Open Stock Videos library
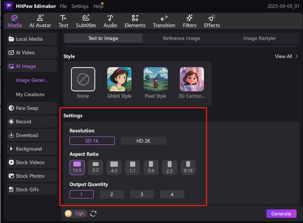 tap(32, 162)
